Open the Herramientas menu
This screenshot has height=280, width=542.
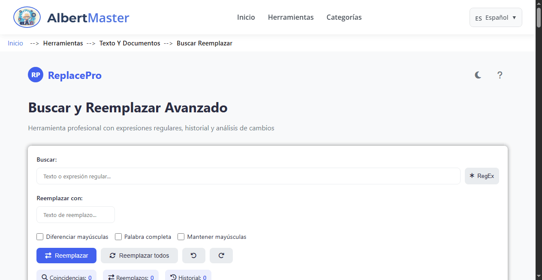click(291, 17)
